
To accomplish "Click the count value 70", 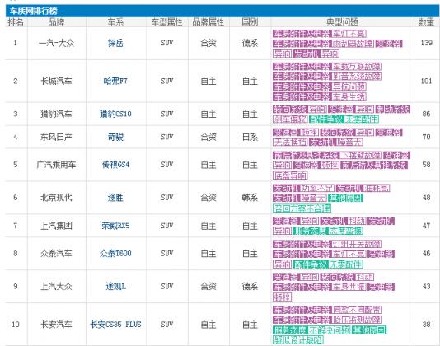I will [x=426, y=137].
